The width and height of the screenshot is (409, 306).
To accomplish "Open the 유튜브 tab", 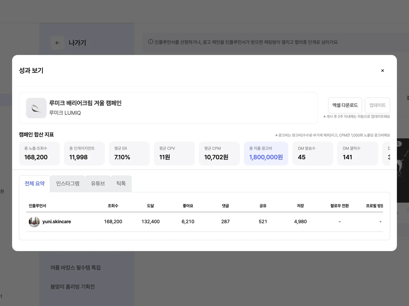I will click(x=98, y=184).
